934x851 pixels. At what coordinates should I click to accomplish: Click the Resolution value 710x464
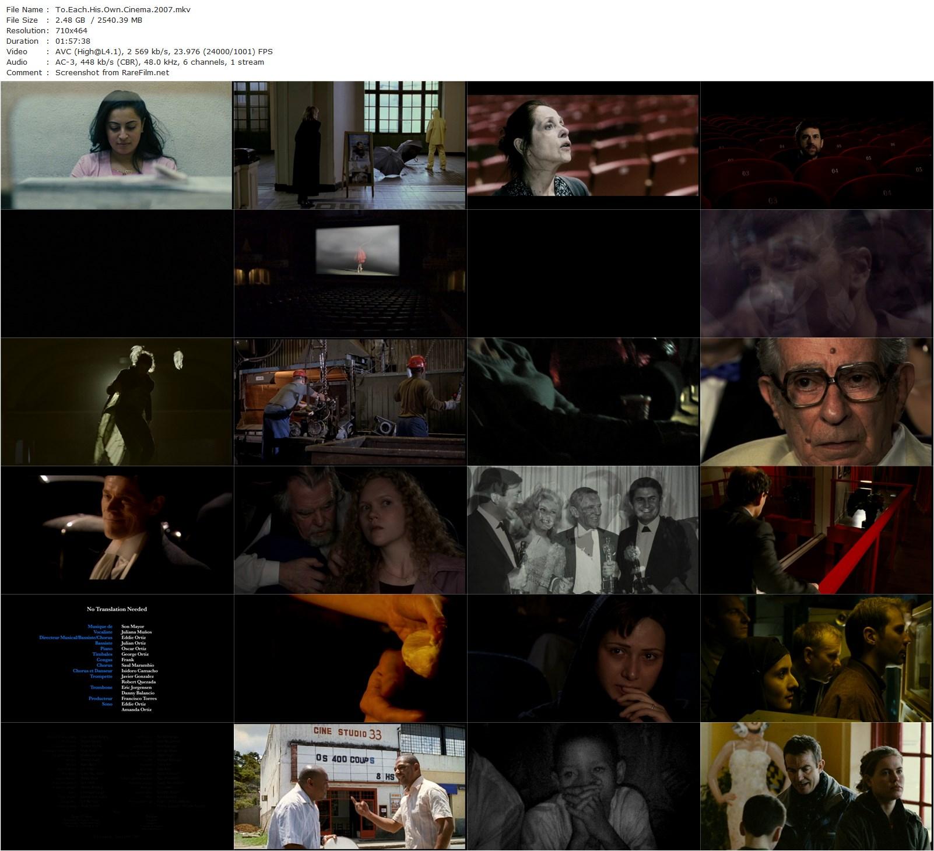pos(71,31)
